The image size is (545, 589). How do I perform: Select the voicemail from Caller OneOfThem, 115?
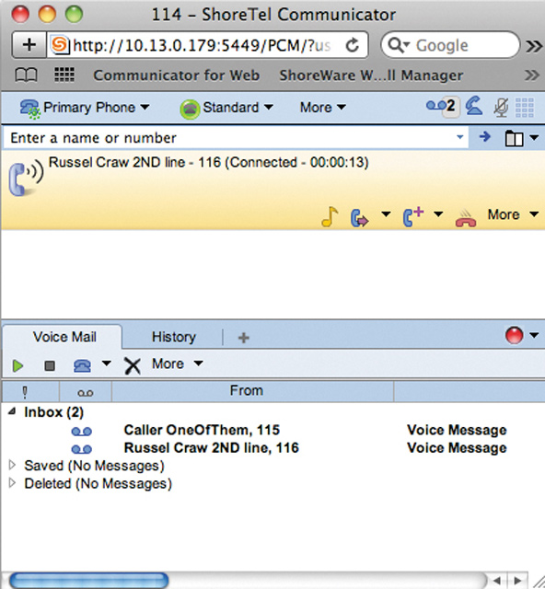pyautogui.click(x=272, y=430)
